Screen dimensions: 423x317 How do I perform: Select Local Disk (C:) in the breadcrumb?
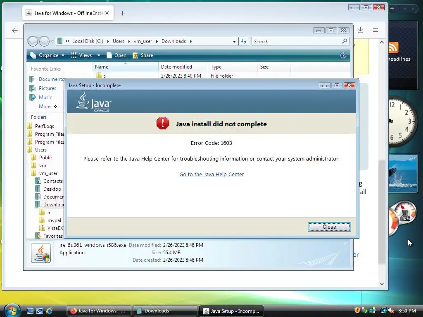[x=88, y=41]
